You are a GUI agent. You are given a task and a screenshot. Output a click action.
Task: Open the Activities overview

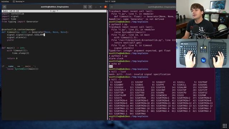(5, 1)
